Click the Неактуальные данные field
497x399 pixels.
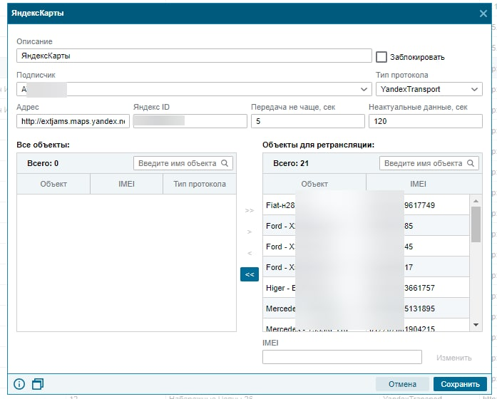click(426, 121)
